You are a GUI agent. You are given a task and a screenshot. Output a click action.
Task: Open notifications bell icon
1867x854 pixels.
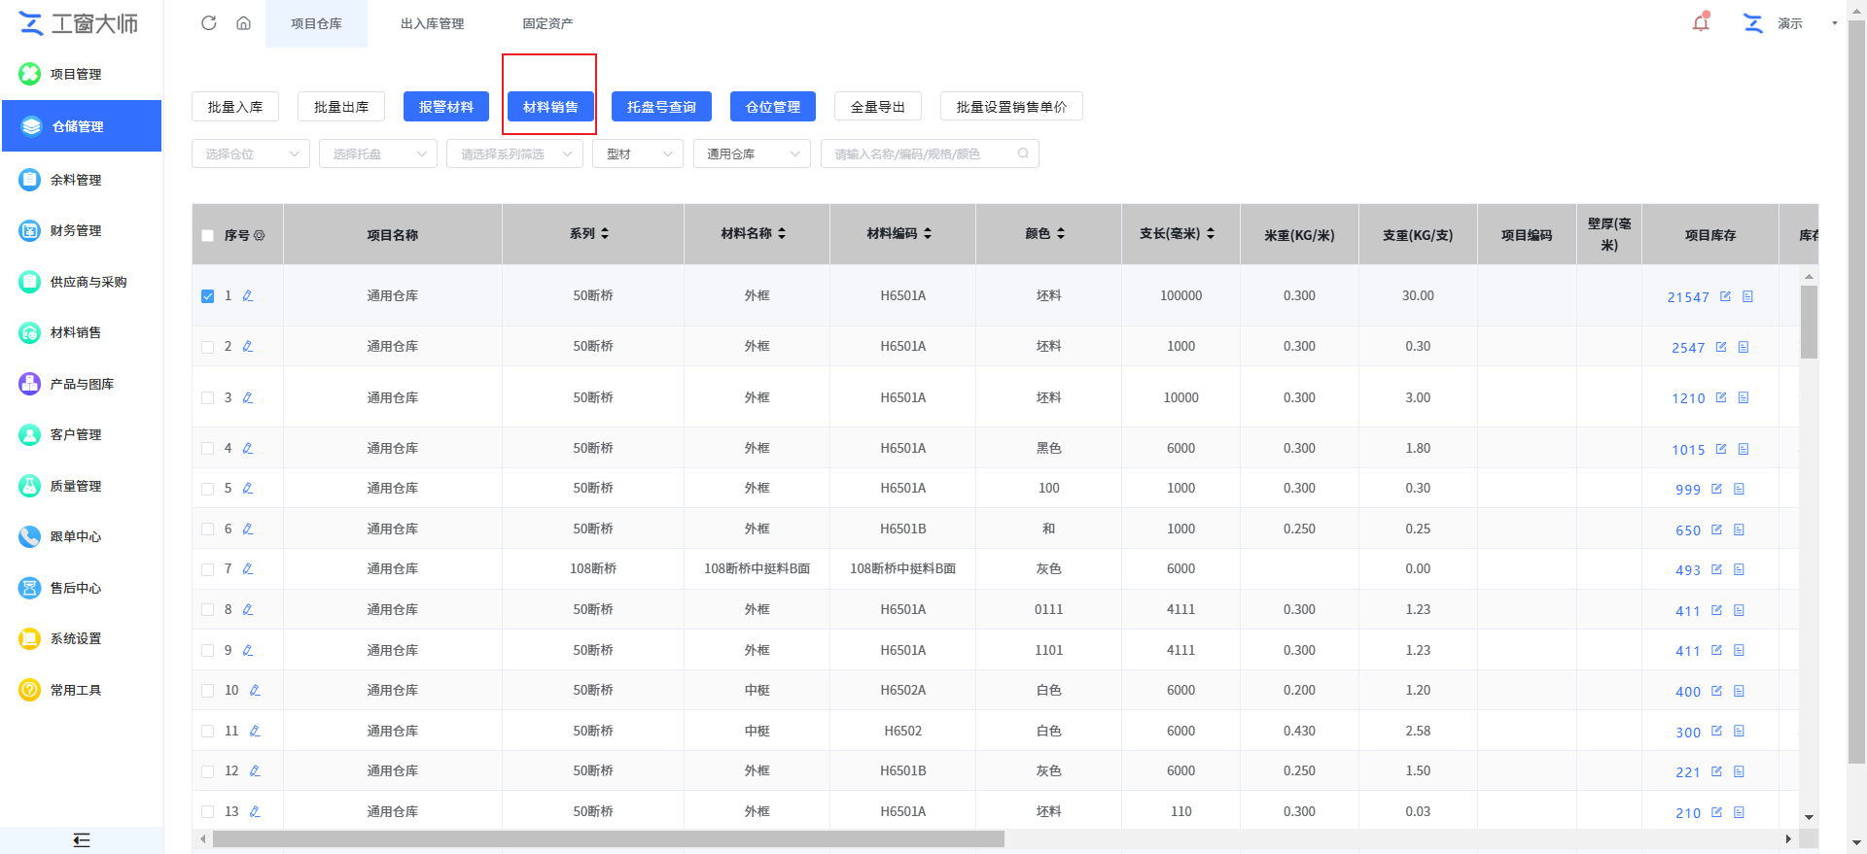[1701, 22]
